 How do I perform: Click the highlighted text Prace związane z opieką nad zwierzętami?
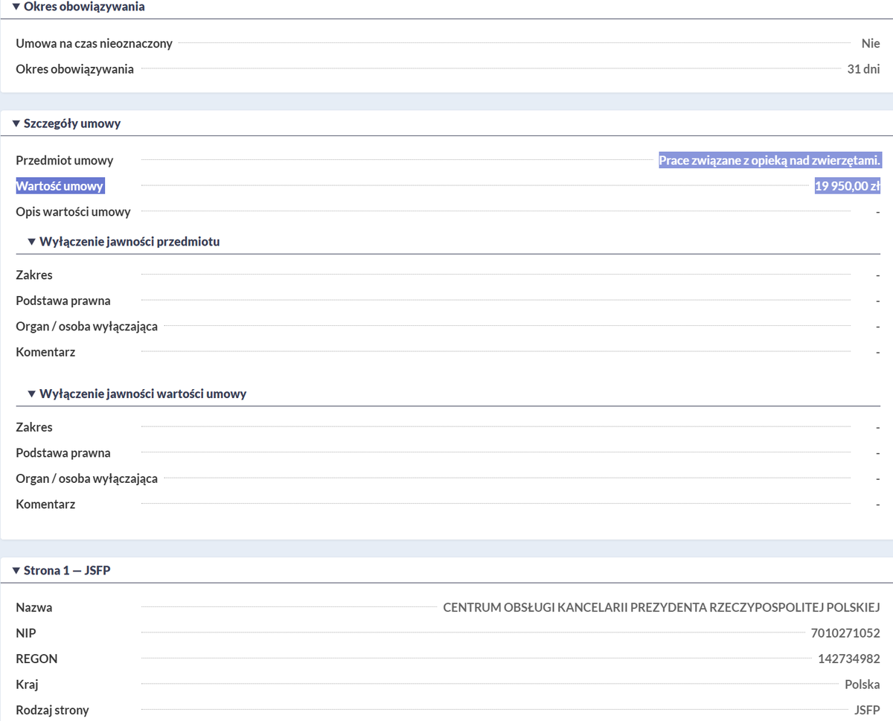point(769,160)
